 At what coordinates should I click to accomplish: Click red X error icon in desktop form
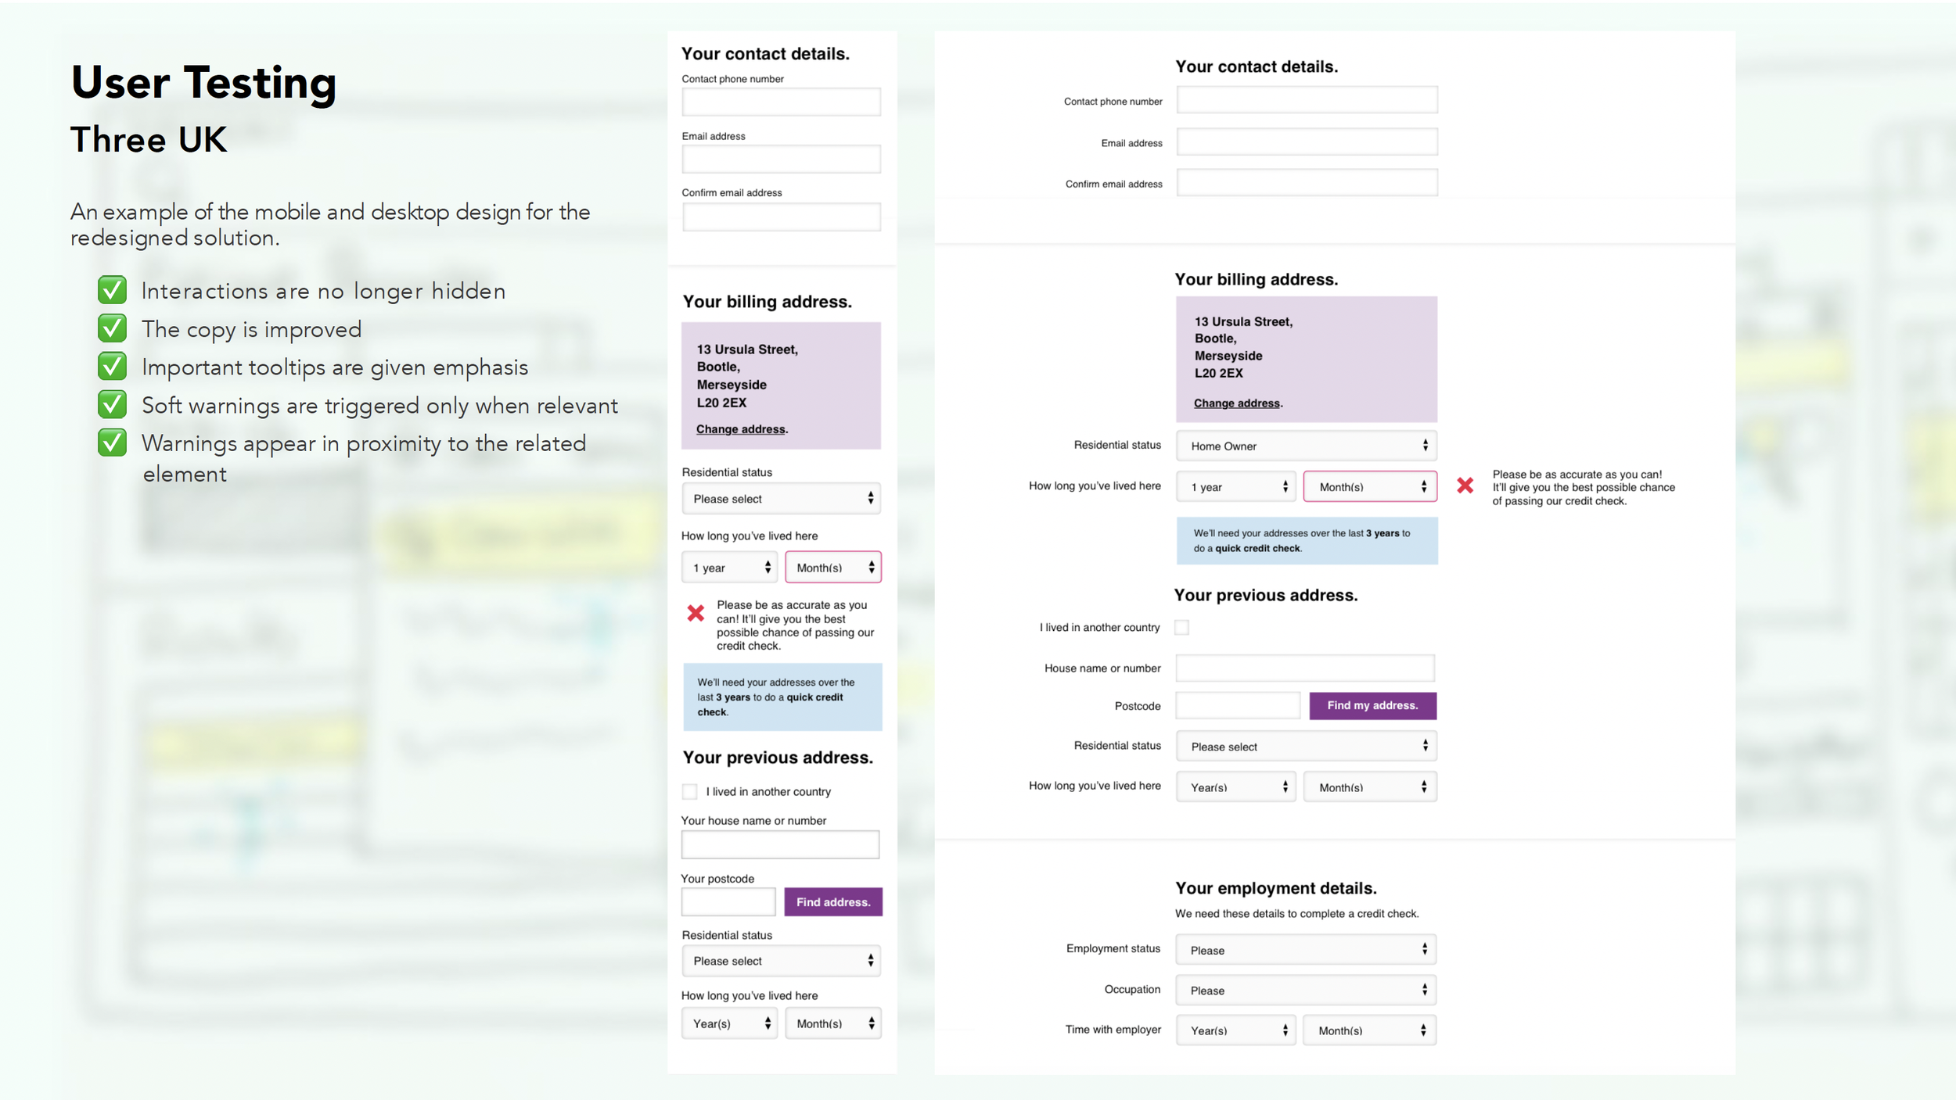1465,486
